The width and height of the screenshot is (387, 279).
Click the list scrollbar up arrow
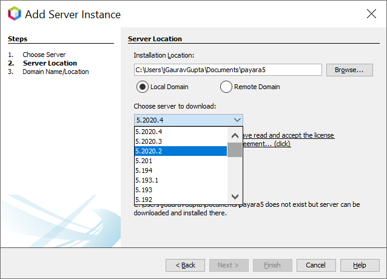coord(235,135)
